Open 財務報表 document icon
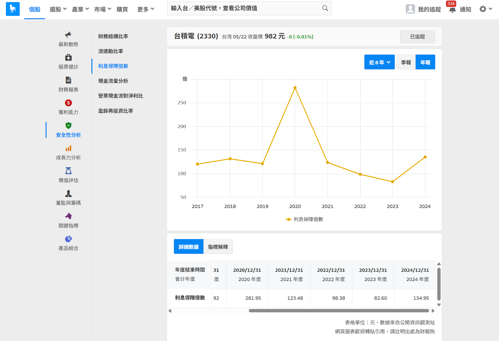Screen dimensions: 499x341 tap(68, 80)
